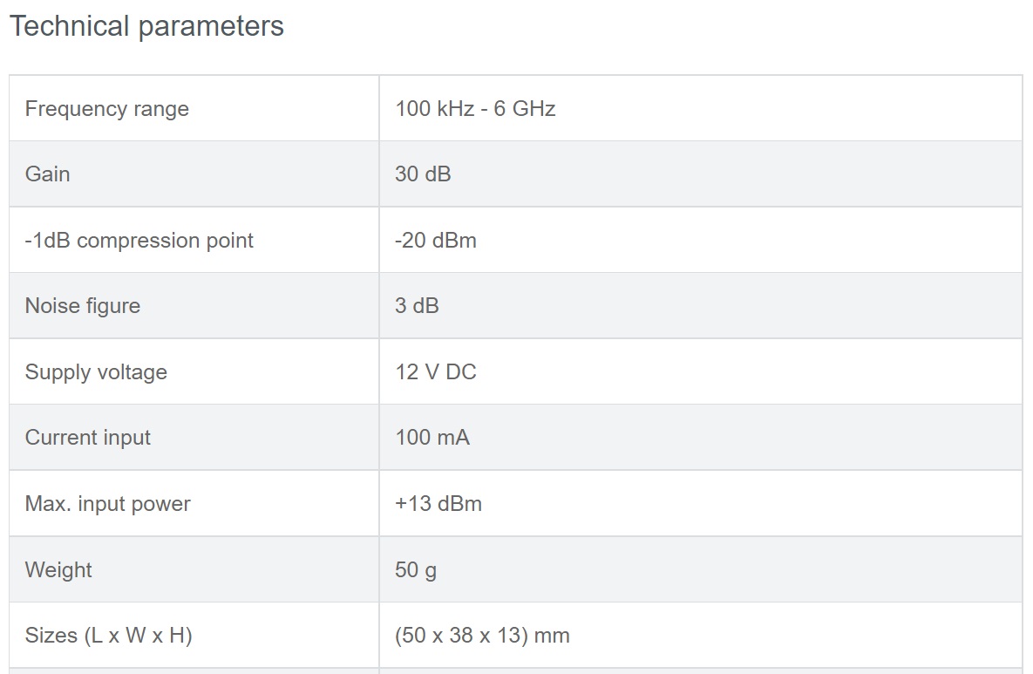Screen dimensions: 1033x674
Task: Click the -20 dBm value cell
Action: [x=436, y=241]
